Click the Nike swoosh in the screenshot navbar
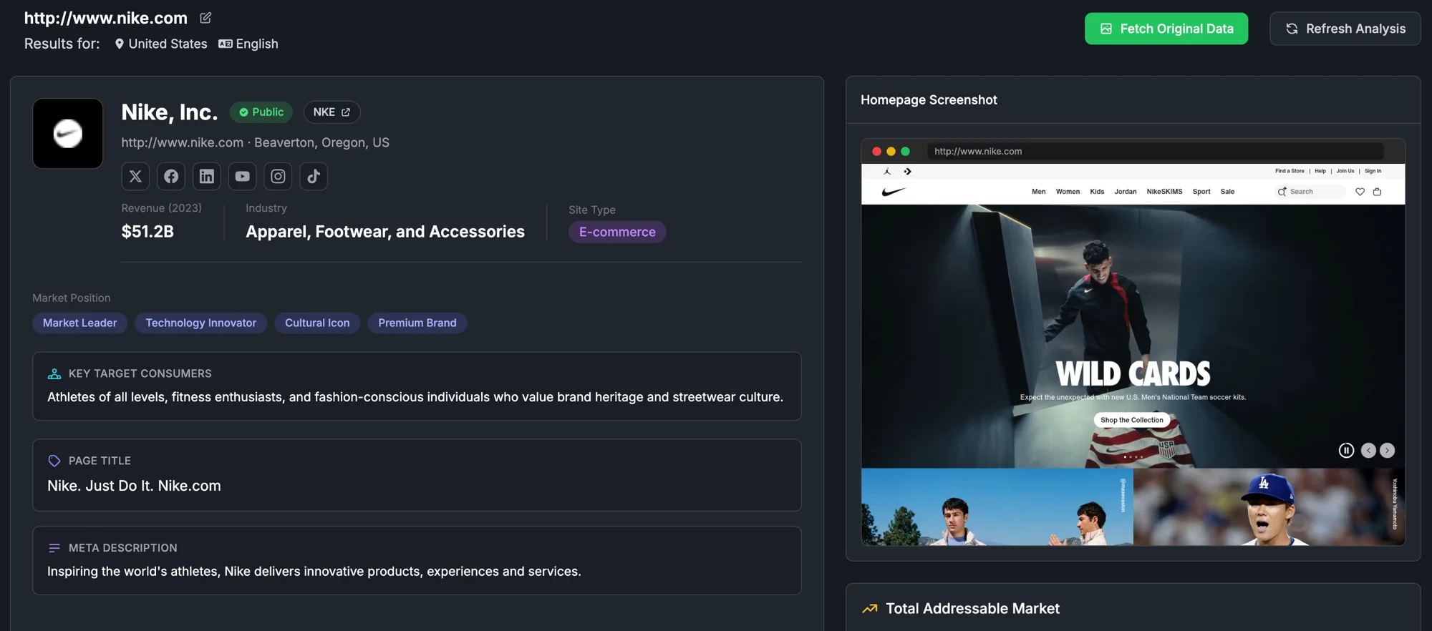The width and height of the screenshot is (1432, 631). coord(894,192)
